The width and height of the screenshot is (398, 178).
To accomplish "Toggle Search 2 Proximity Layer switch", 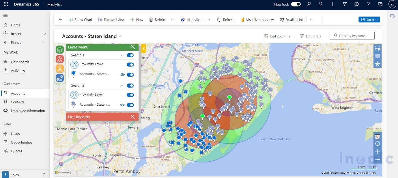I will tap(130, 95).
